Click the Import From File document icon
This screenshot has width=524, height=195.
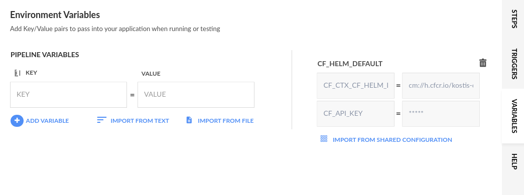point(189,120)
